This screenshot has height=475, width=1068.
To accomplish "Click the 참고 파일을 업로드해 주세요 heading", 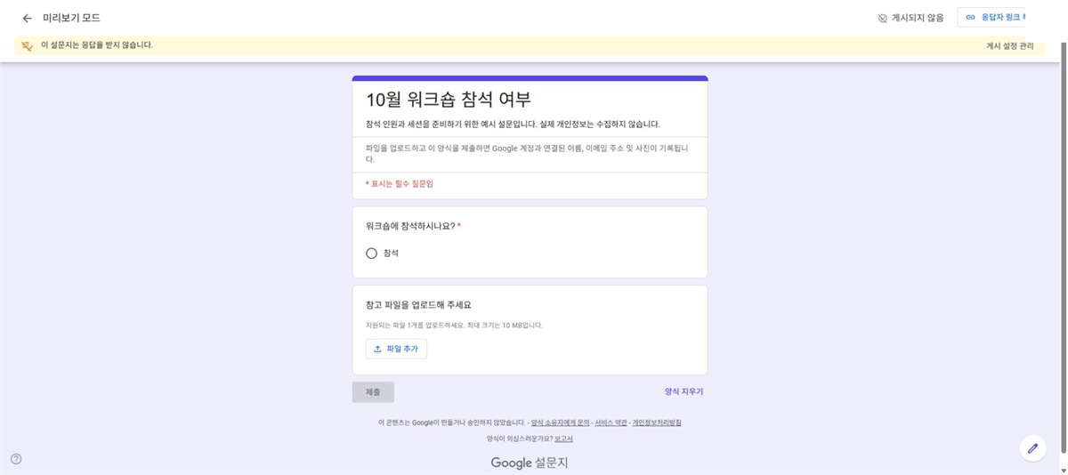I will coord(418,305).
